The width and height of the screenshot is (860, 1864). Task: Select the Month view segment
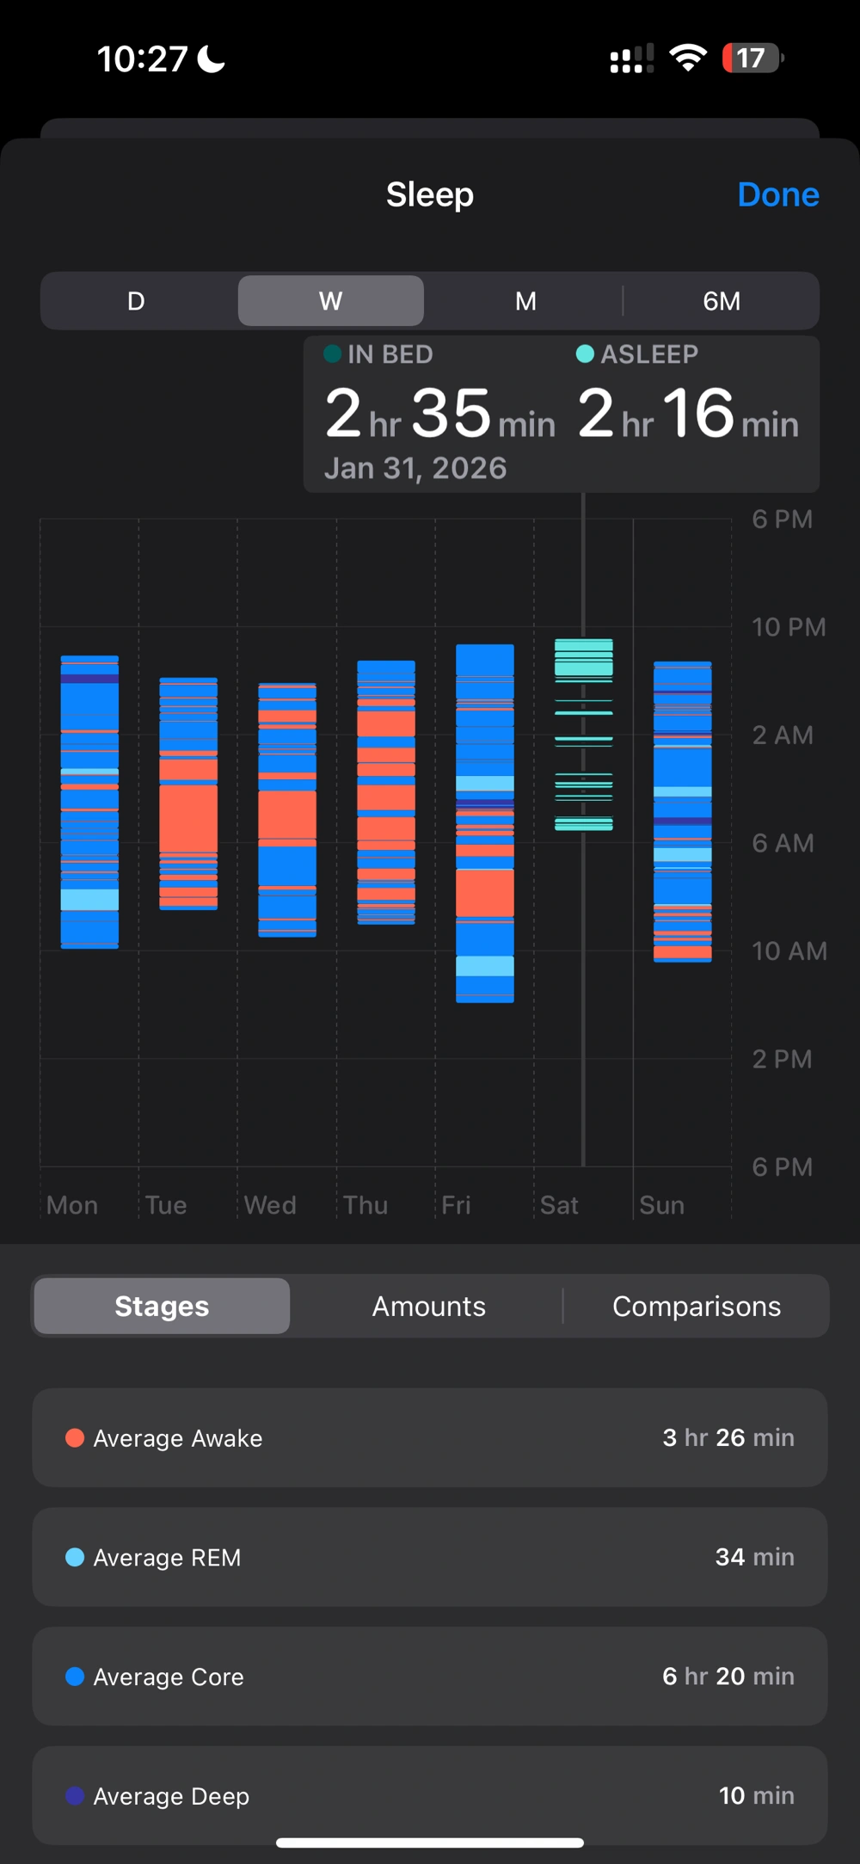coord(525,301)
